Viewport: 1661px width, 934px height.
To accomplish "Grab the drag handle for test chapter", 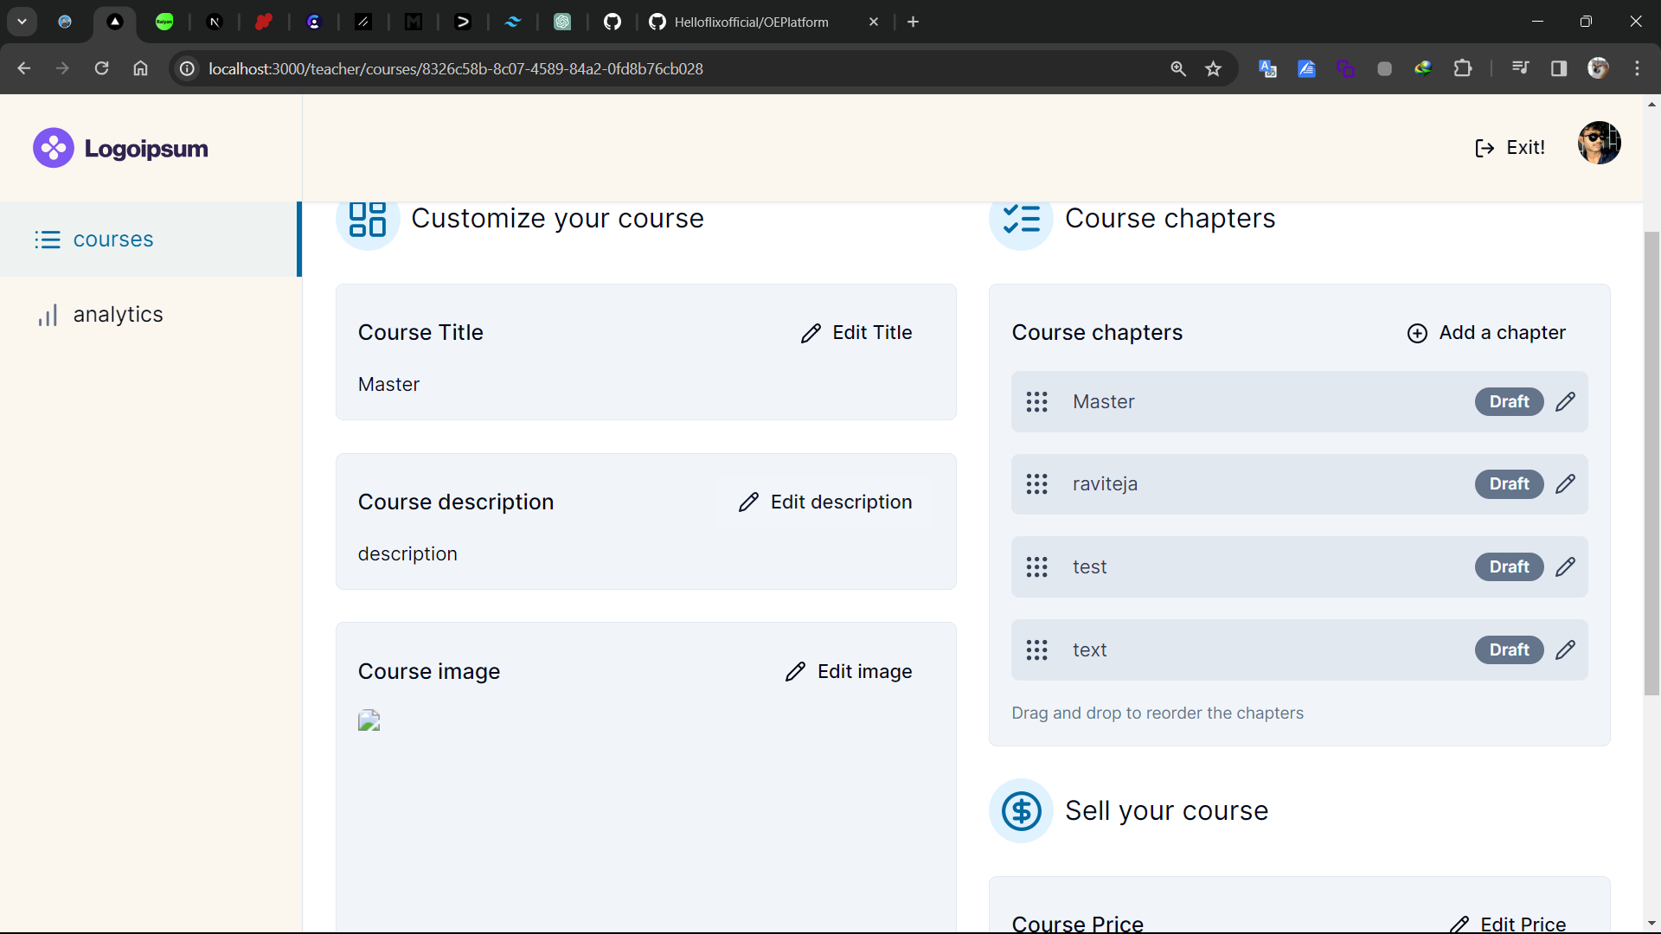I will click(x=1036, y=567).
